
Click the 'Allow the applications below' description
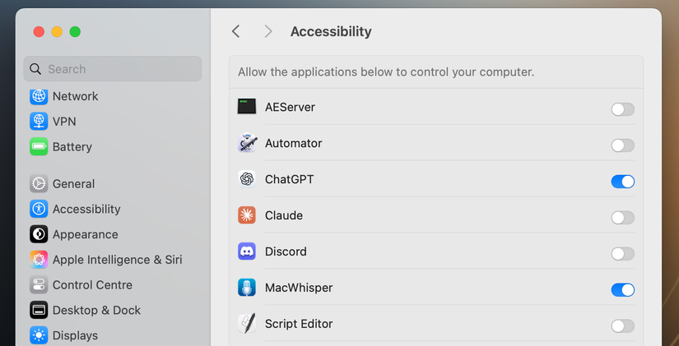tap(386, 72)
